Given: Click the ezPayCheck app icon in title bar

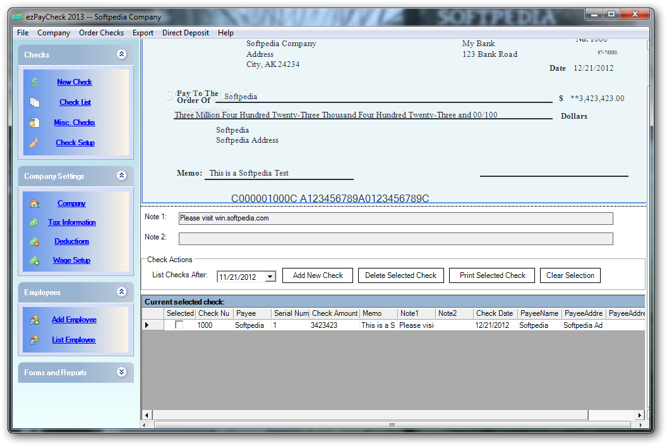Looking at the screenshot, I should point(18,17).
